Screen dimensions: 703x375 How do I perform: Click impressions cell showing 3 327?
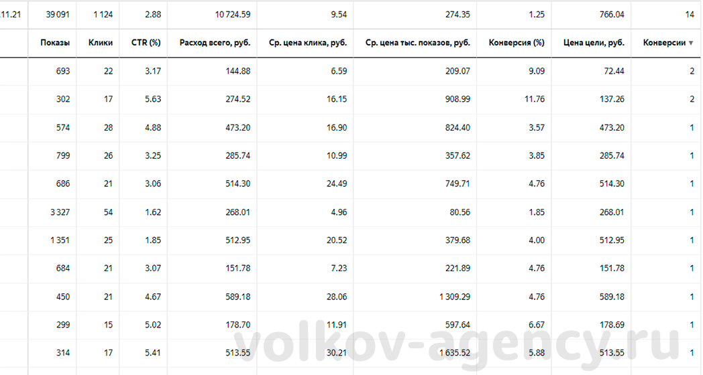pos(60,212)
